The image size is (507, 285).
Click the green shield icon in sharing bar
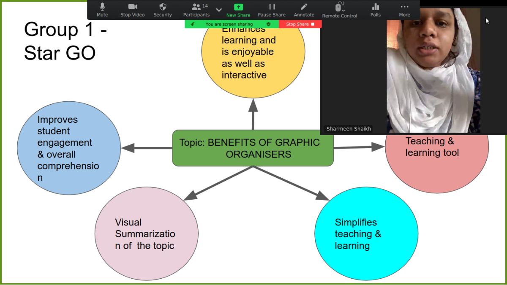[268, 24]
